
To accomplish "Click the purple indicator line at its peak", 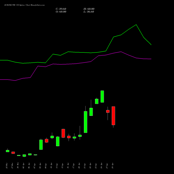I will (x=121, y=52).
